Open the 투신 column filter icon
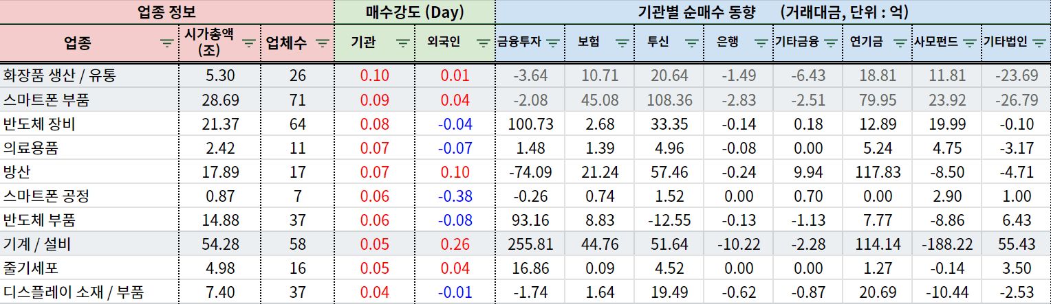1051x304 pixels. [691, 43]
